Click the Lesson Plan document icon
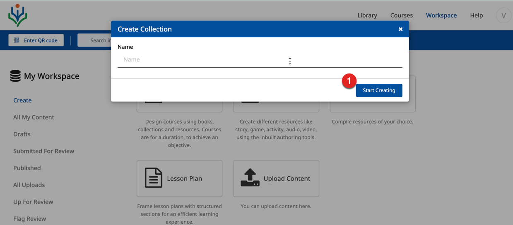Screen dimensions: 513x225 click(154, 178)
